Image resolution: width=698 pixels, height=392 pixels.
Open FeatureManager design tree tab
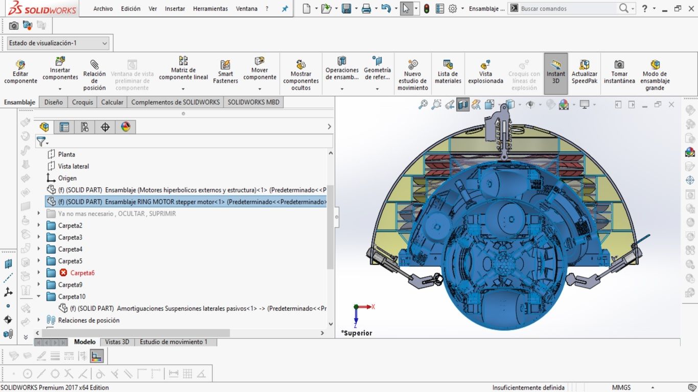(x=44, y=127)
